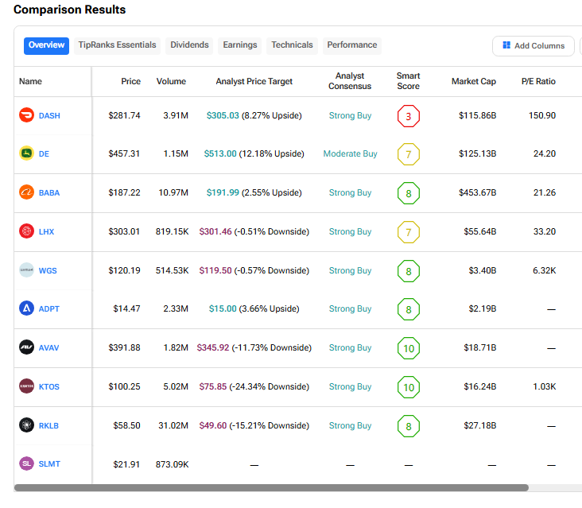582x508 pixels.
Task: Click the horizontal scrollbar below the table
Action: pyautogui.click(x=270, y=487)
